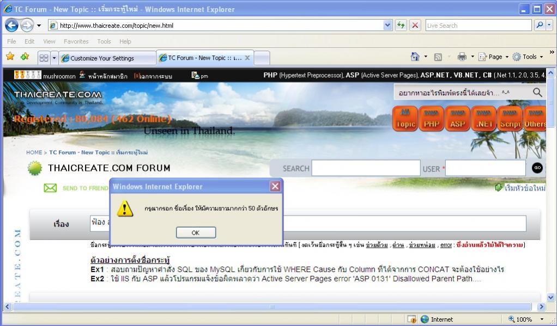This screenshot has width=557, height=326.
Task: Expand the tab list dropdown arrow
Action: [x=54, y=58]
